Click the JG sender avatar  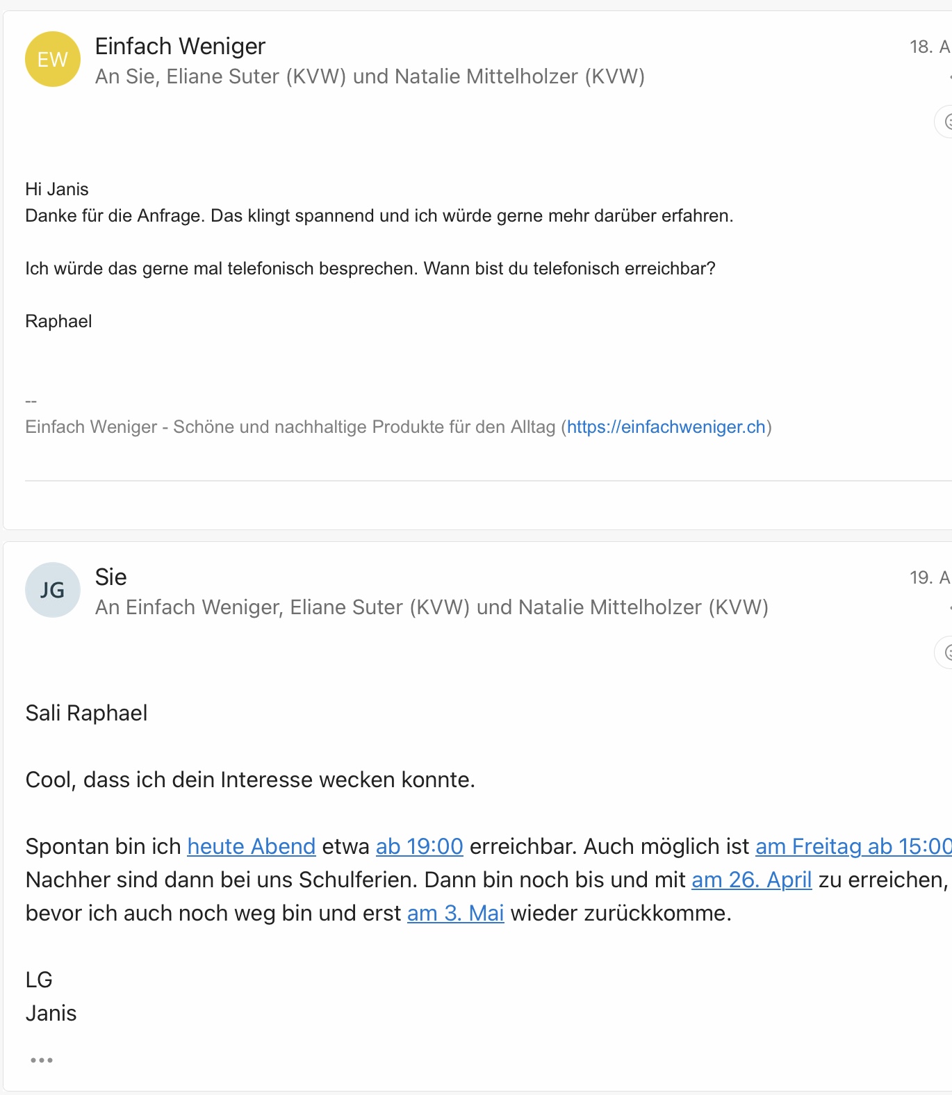point(53,590)
